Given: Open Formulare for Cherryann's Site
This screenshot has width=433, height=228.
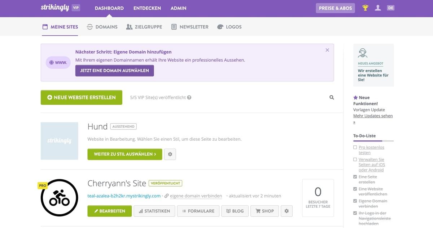Looking at the screenshot, I should tap(198, 211).
